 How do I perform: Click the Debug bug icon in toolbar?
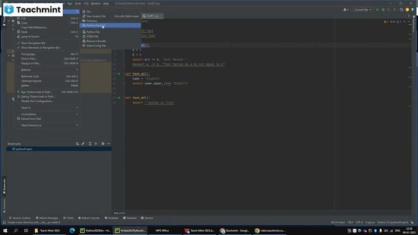click(383, 10)
